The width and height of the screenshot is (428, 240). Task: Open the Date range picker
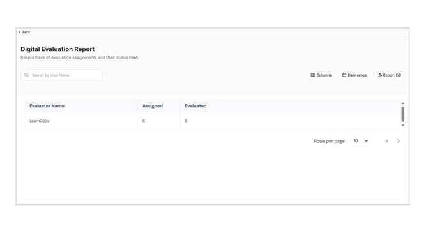tap(355, 75)
